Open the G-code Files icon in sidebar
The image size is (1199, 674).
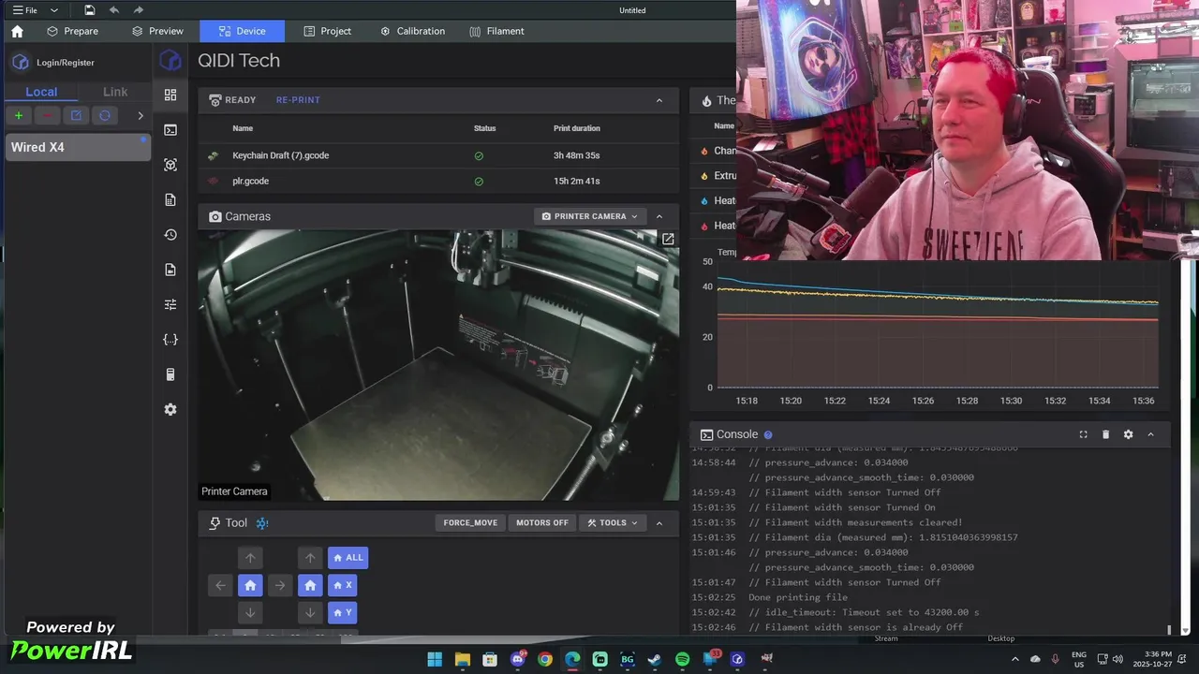170,199
